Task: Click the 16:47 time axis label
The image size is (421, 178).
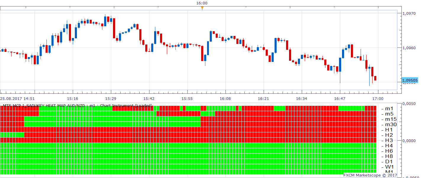Action: [340, 98]
